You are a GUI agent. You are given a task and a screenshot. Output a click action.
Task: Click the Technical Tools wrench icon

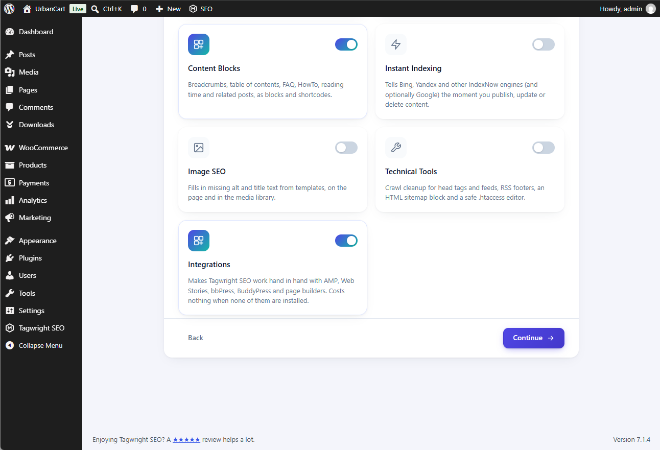coord(396,148)
